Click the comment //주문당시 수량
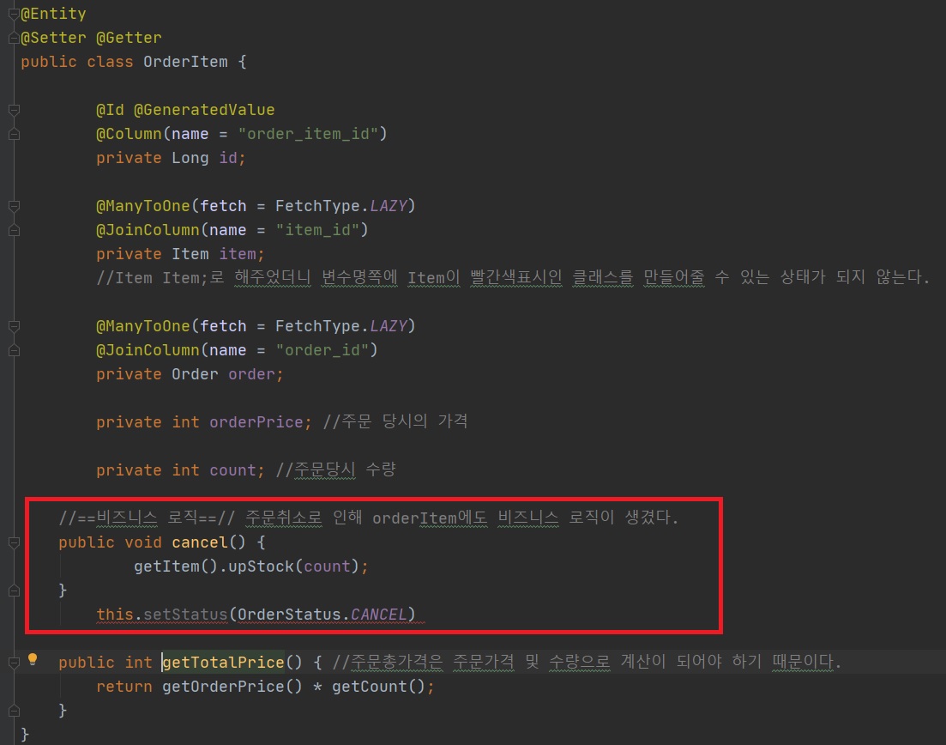 click(335, 469)
